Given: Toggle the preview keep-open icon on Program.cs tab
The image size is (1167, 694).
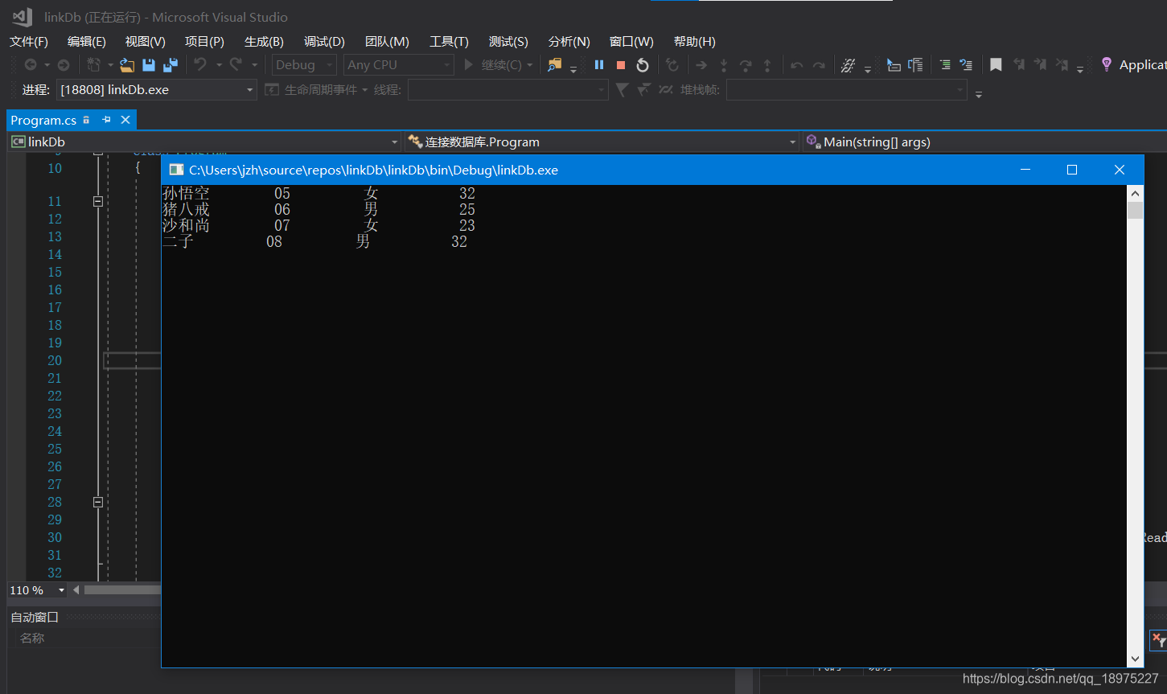Looking at the screenshot, I should coord(87,120).
